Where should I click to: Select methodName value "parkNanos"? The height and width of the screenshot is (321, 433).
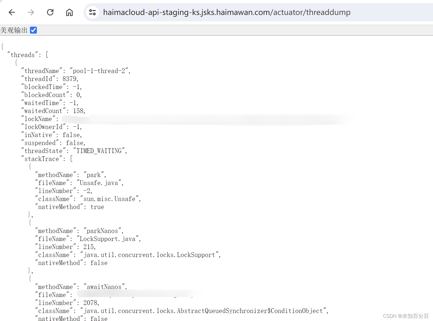coord(103,231)
